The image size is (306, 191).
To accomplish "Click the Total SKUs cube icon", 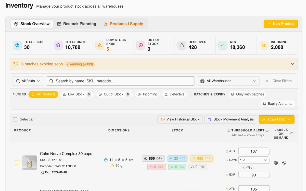I will tap(17, 45).
